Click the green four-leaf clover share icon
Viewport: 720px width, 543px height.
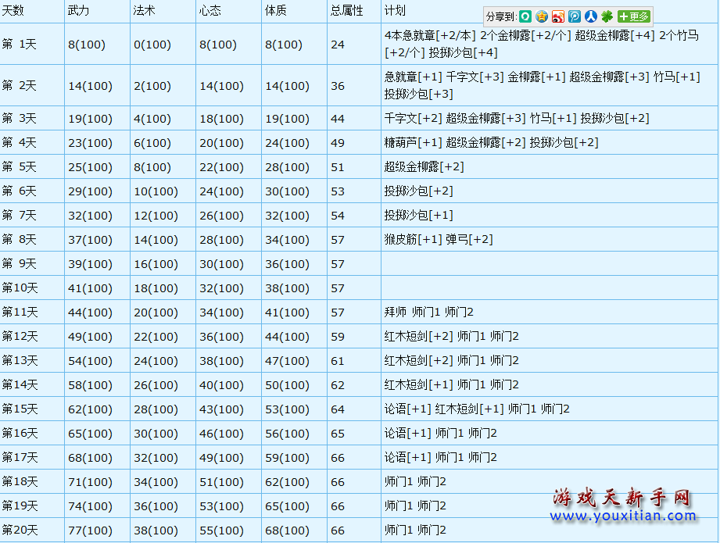tap(606, 16)
